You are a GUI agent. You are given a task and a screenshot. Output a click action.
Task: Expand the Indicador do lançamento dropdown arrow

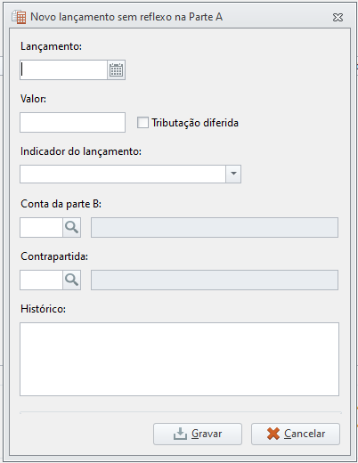point(233,174)
